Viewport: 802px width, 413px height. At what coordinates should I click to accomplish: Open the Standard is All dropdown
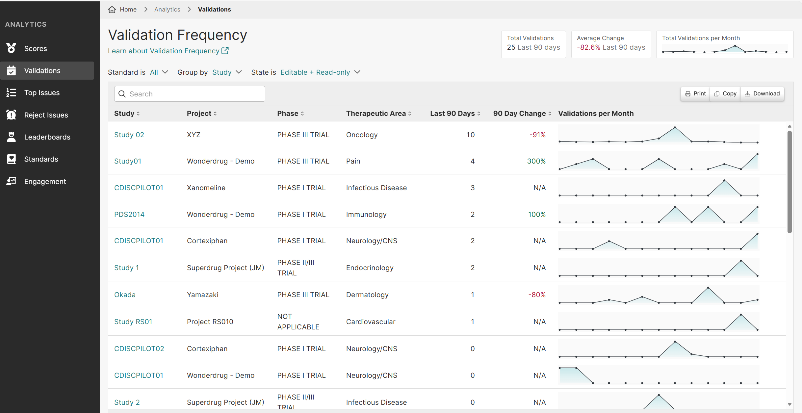coord(159,72)
